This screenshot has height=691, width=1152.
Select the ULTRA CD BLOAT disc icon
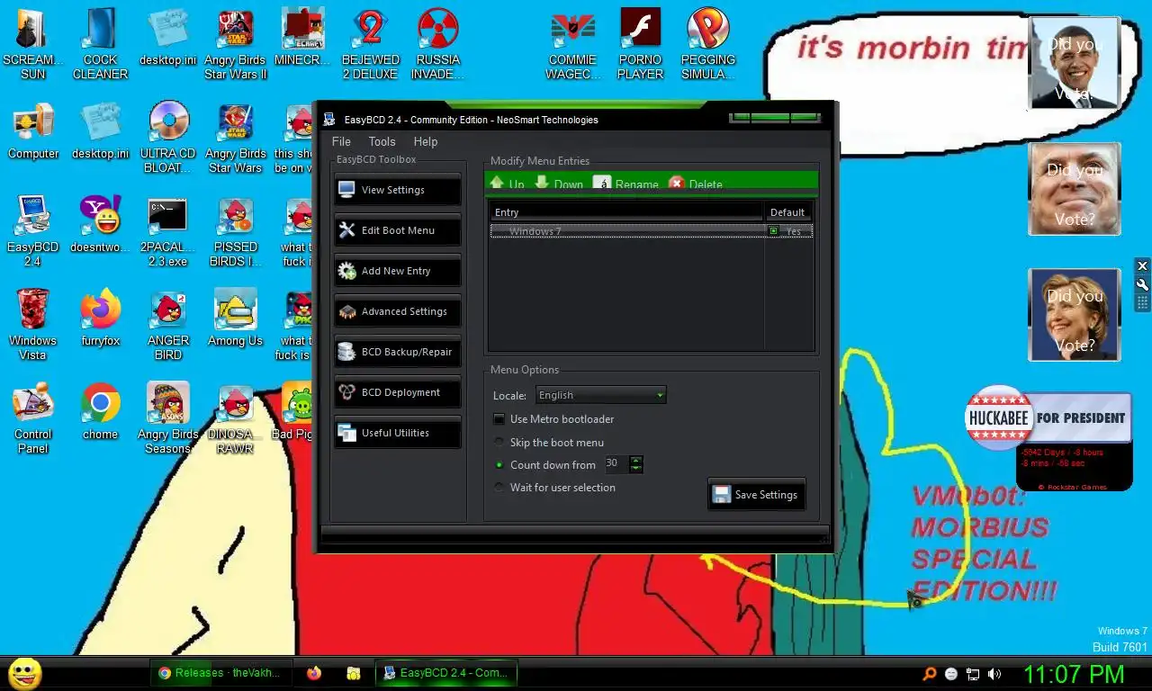pyautogui.click(x=168, y=137)
